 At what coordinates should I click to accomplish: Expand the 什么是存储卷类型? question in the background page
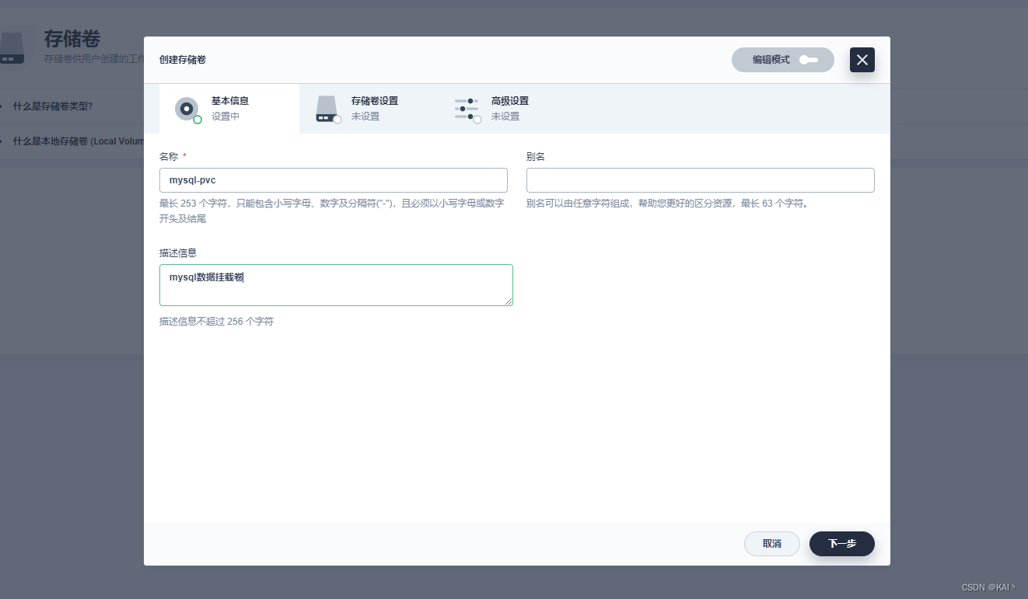53,106
